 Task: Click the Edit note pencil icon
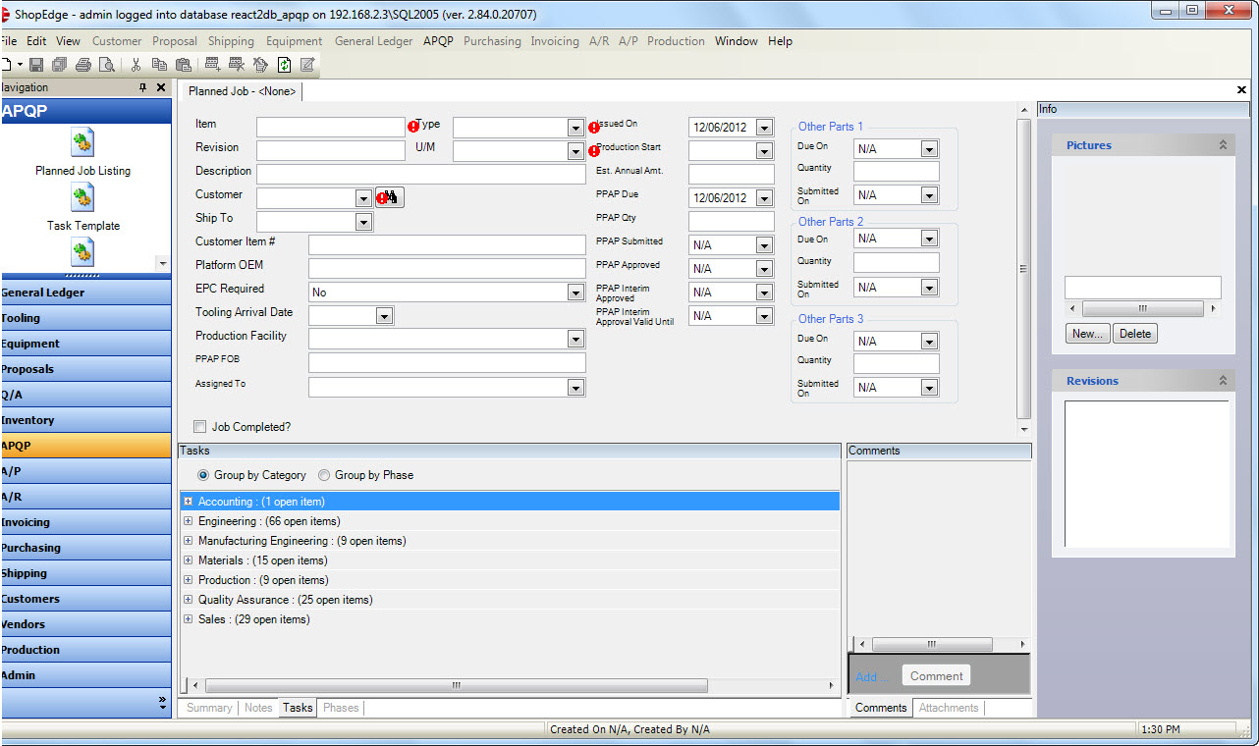tap(307, 65)
